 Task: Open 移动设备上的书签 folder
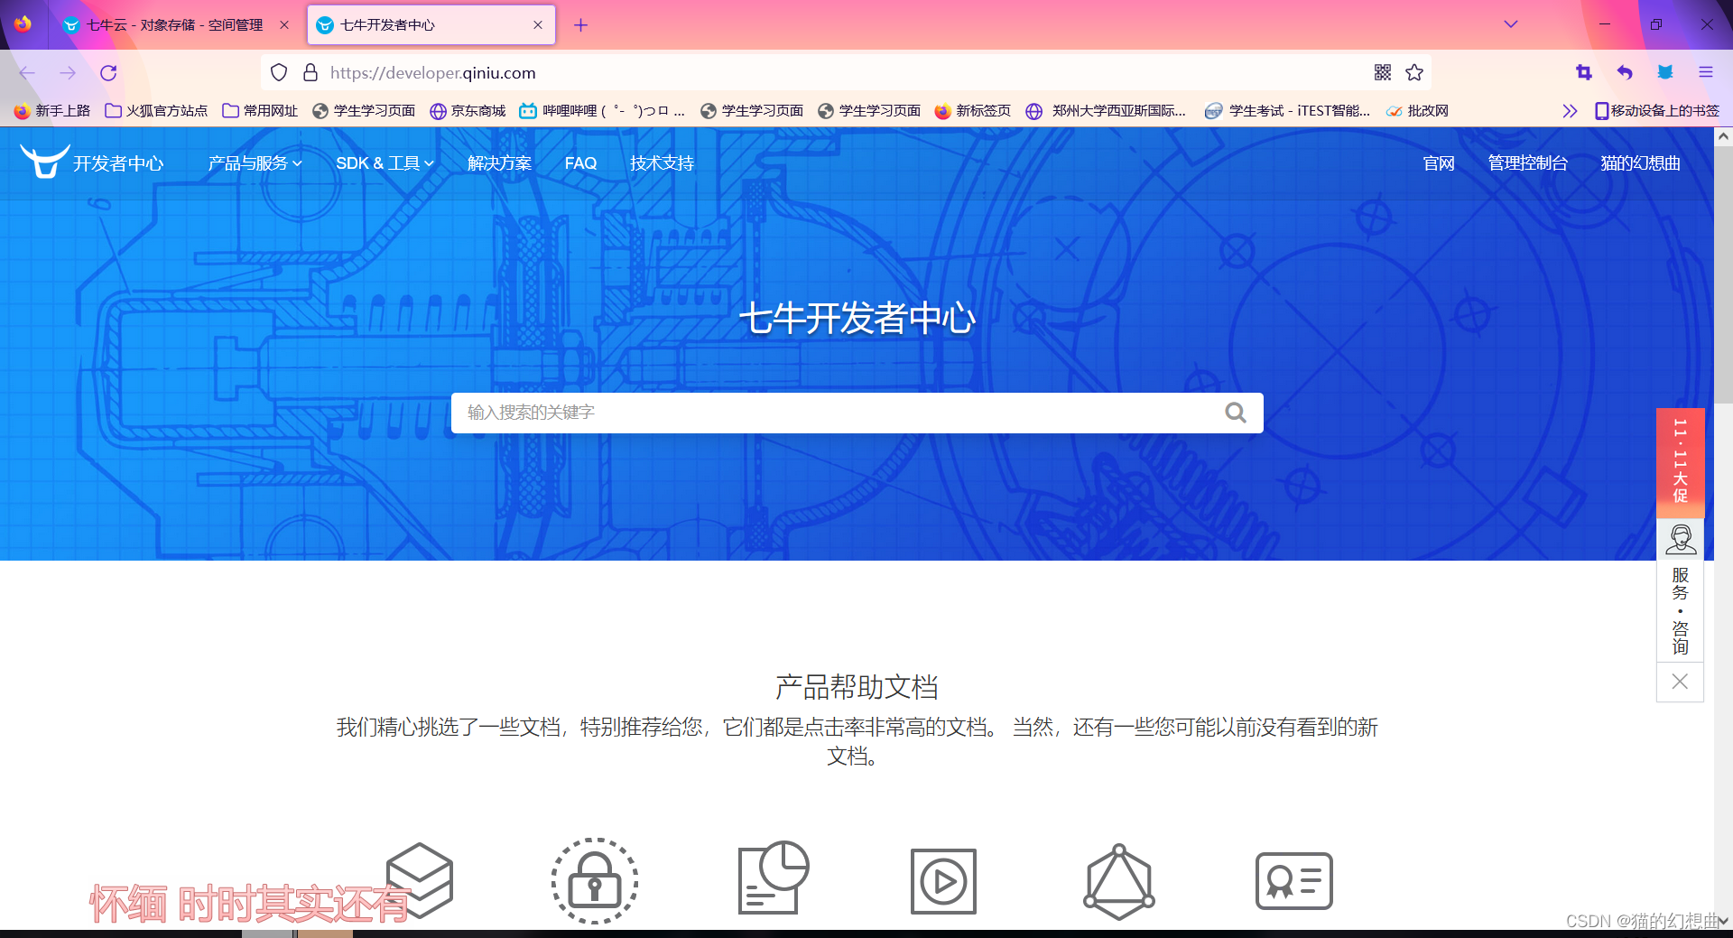pyautogui.click(x=1657, y=111)
